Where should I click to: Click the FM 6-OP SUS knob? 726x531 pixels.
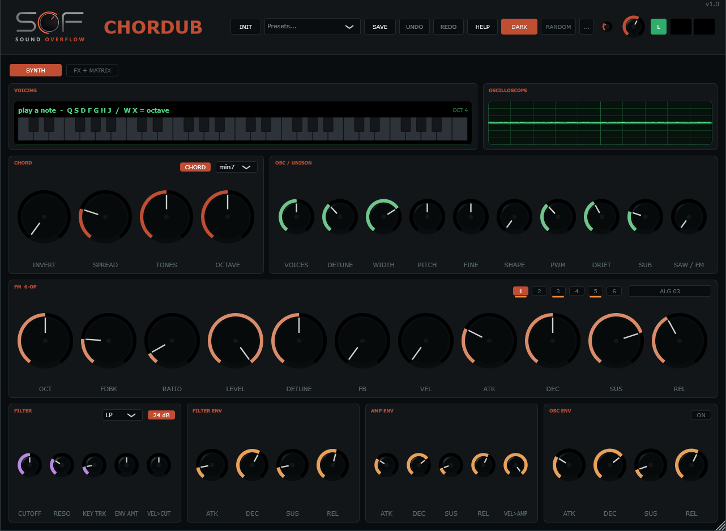click(x=616, y=341)
